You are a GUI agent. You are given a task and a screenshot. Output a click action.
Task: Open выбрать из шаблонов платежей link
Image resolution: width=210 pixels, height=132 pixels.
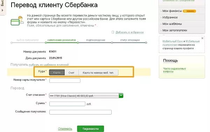point(49,65)
